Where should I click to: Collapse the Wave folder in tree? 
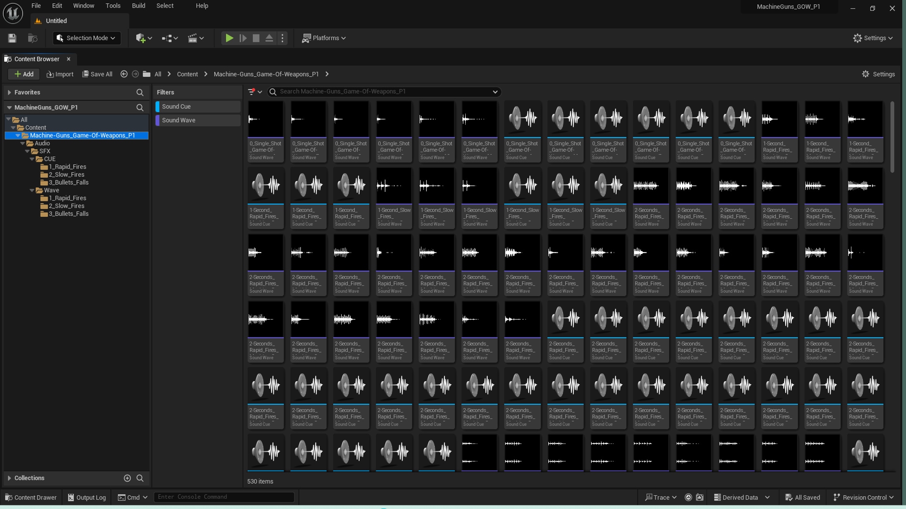[32, 190]
